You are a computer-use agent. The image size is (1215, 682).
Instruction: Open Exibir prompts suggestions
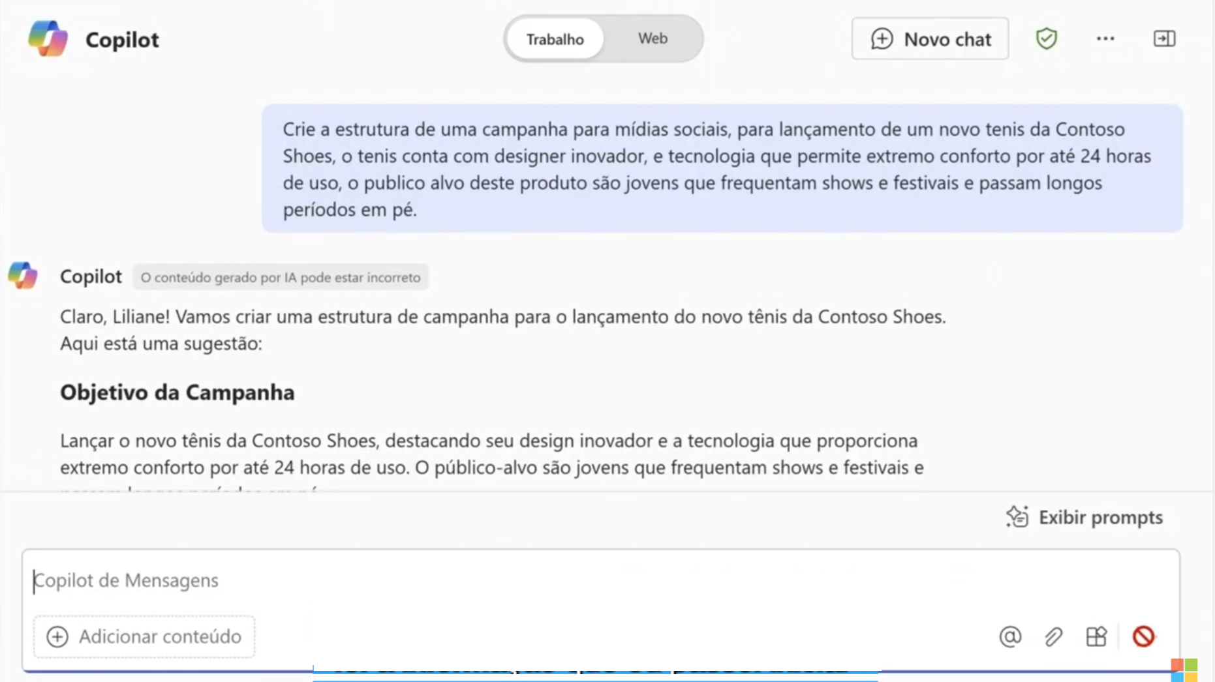1084,517
